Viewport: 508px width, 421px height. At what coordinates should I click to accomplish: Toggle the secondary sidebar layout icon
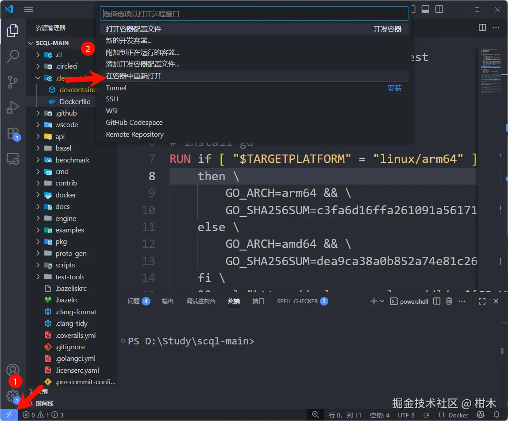tap(439, 9)
